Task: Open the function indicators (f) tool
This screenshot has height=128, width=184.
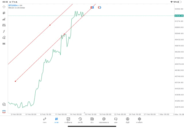Action: pyautogui.click(x=4, y=31)
